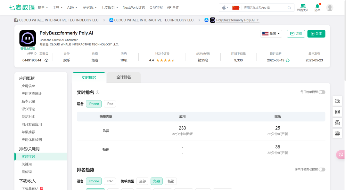Image resolution: width=346 pixels, height=190 pixels.
Task: Click the refresh icon beside 2025-03-19
Action: (x=287, y=60)
